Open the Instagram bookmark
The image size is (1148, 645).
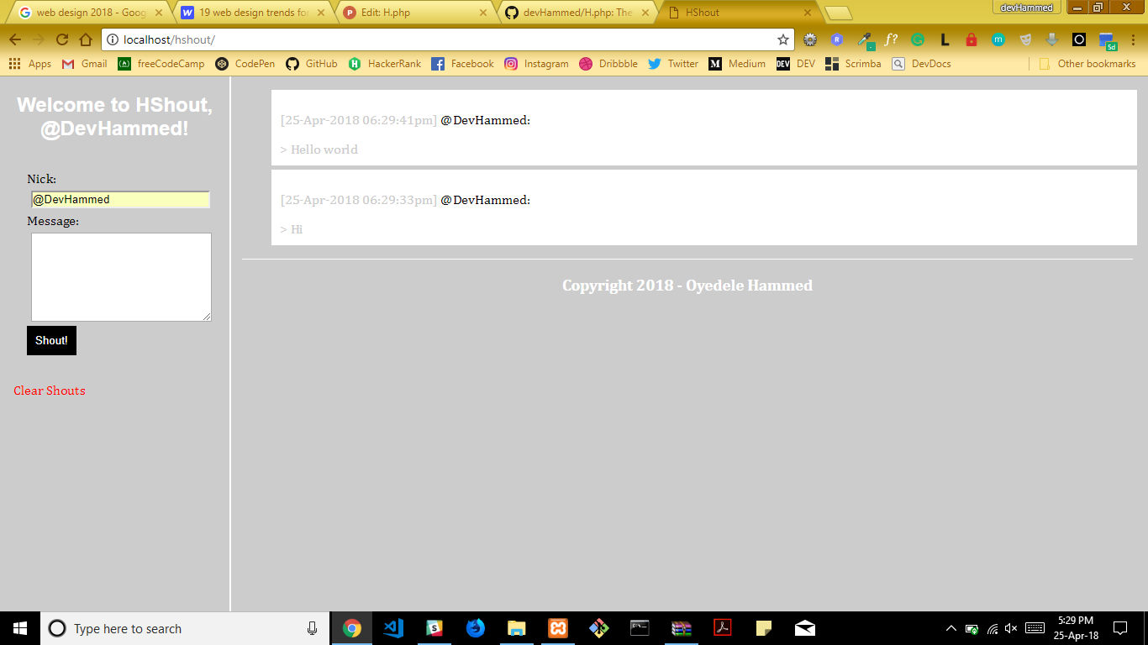(537, 64)
